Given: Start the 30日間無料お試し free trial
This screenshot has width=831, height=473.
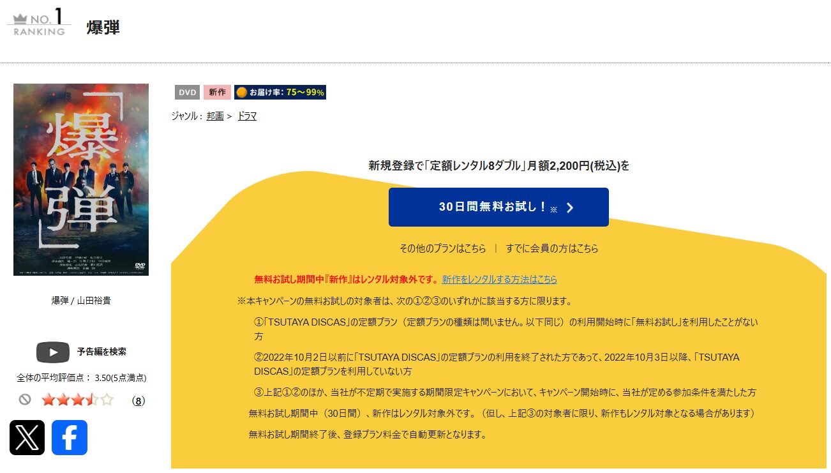Looking at the screenshot, I should (498, 207).
